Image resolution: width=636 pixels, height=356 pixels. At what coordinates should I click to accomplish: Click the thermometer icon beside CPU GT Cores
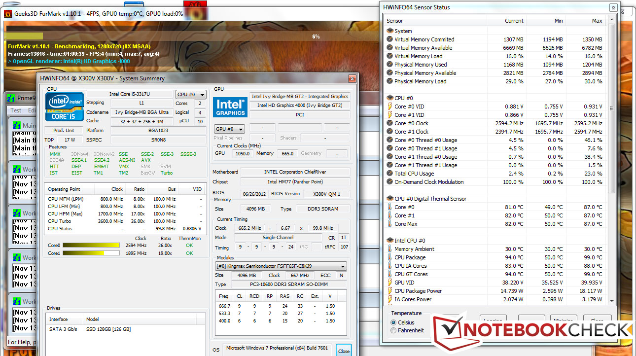pos(390,274)
